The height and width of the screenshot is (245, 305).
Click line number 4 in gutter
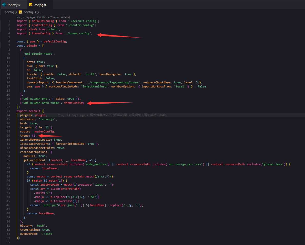(x=9, y=33)
